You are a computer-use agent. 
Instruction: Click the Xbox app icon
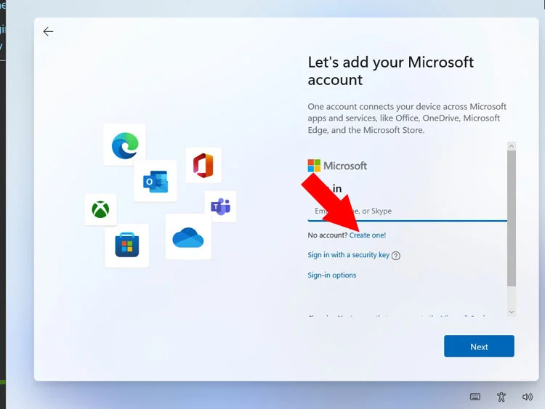point(100,210)
